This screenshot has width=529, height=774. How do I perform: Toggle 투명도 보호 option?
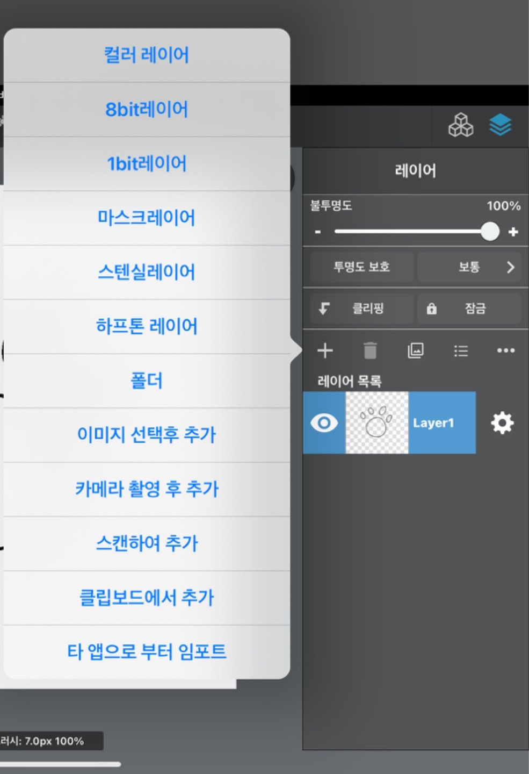362,267
